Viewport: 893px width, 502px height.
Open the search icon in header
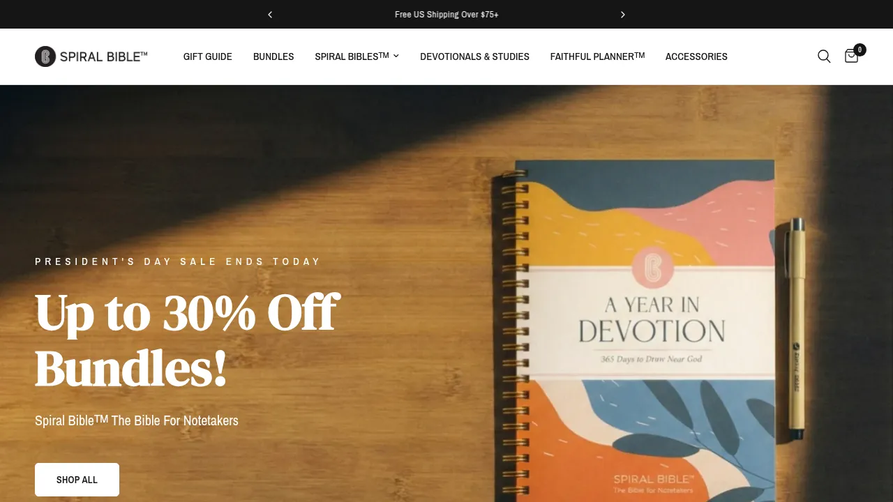(x=824, y=56)
